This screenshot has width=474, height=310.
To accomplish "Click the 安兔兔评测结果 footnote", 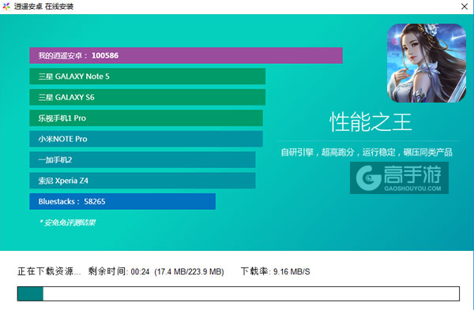I will tap(67, 222).
